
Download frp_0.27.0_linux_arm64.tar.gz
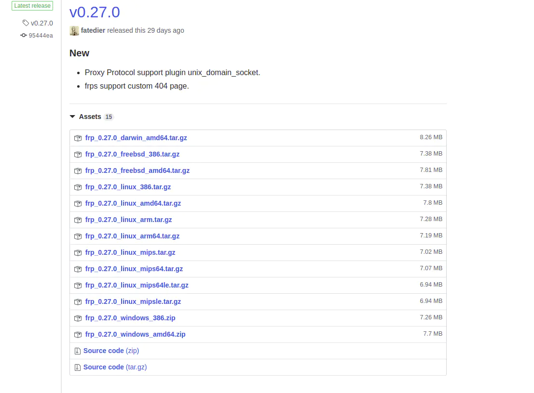coord(132,236)
